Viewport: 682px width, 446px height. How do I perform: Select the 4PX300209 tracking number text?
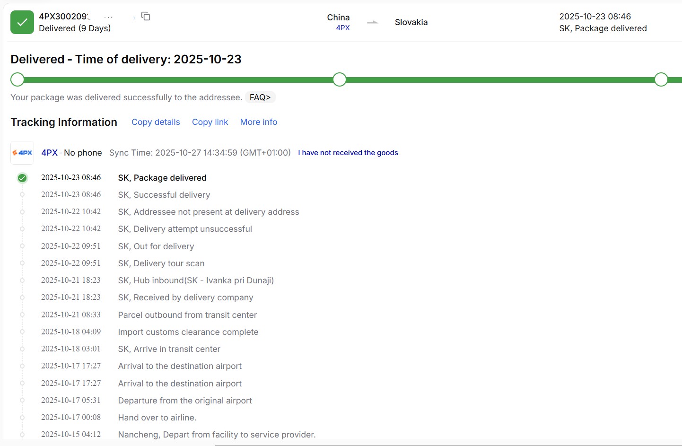pos(64,17)
